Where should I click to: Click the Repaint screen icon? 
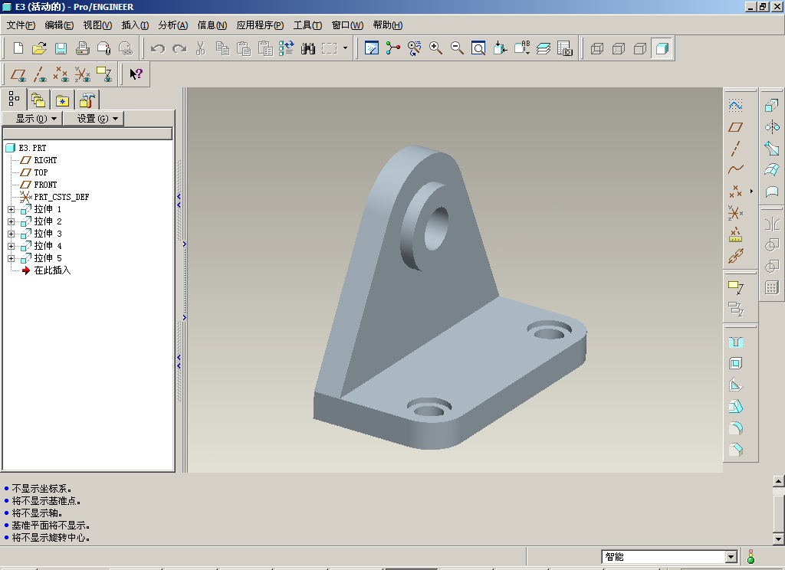click(x=372, y=48)
